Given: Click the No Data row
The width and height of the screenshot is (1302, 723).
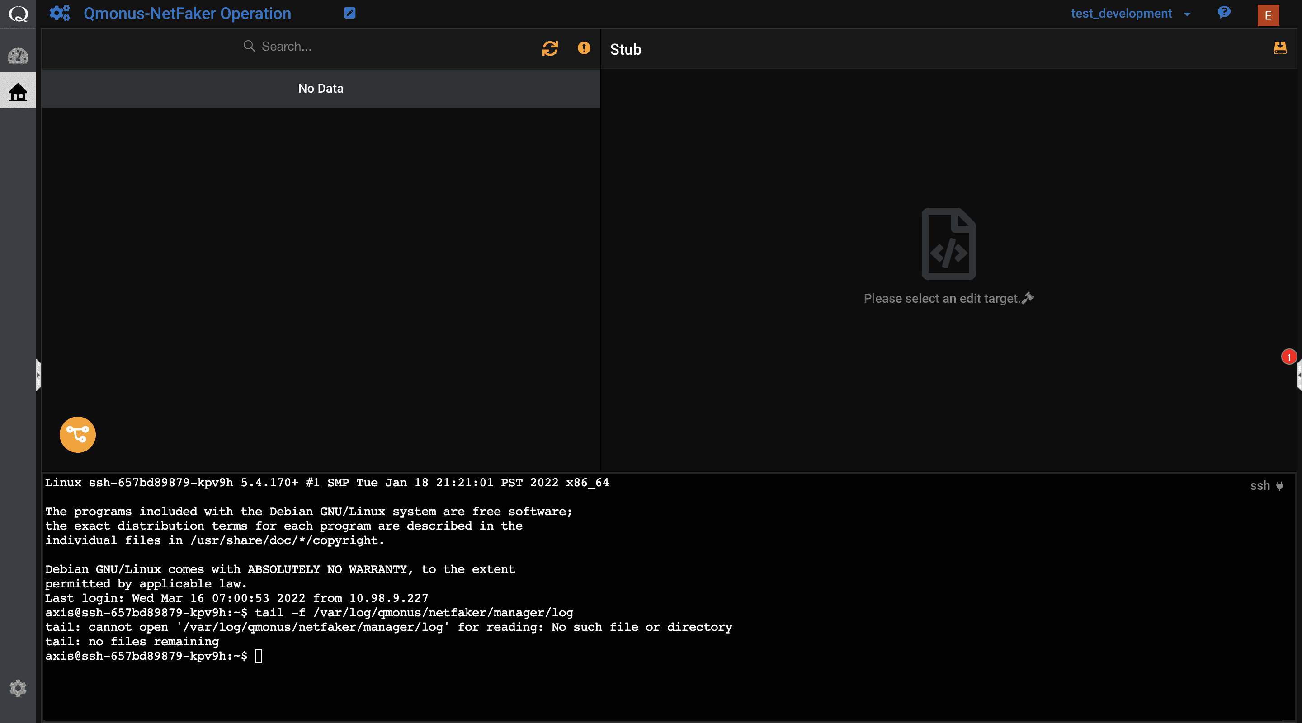Looking at the screenshot, I should point(321,89).
